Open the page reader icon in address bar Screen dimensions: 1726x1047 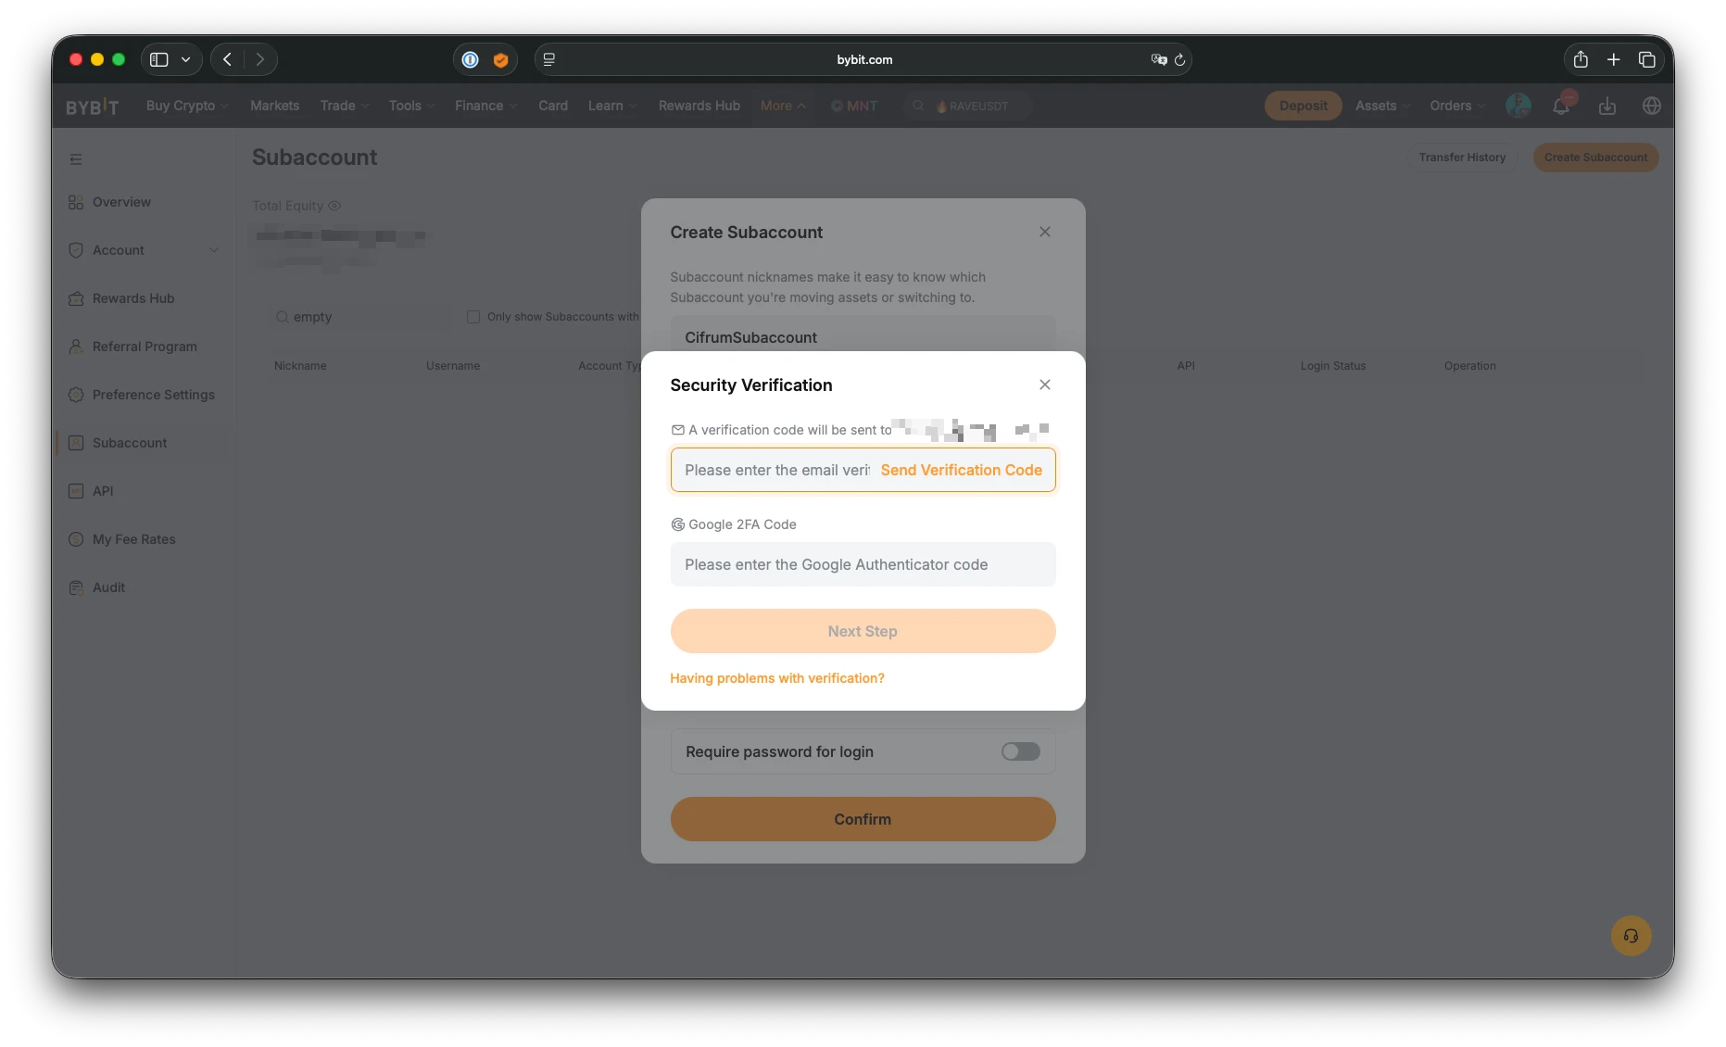coord(548,59)
